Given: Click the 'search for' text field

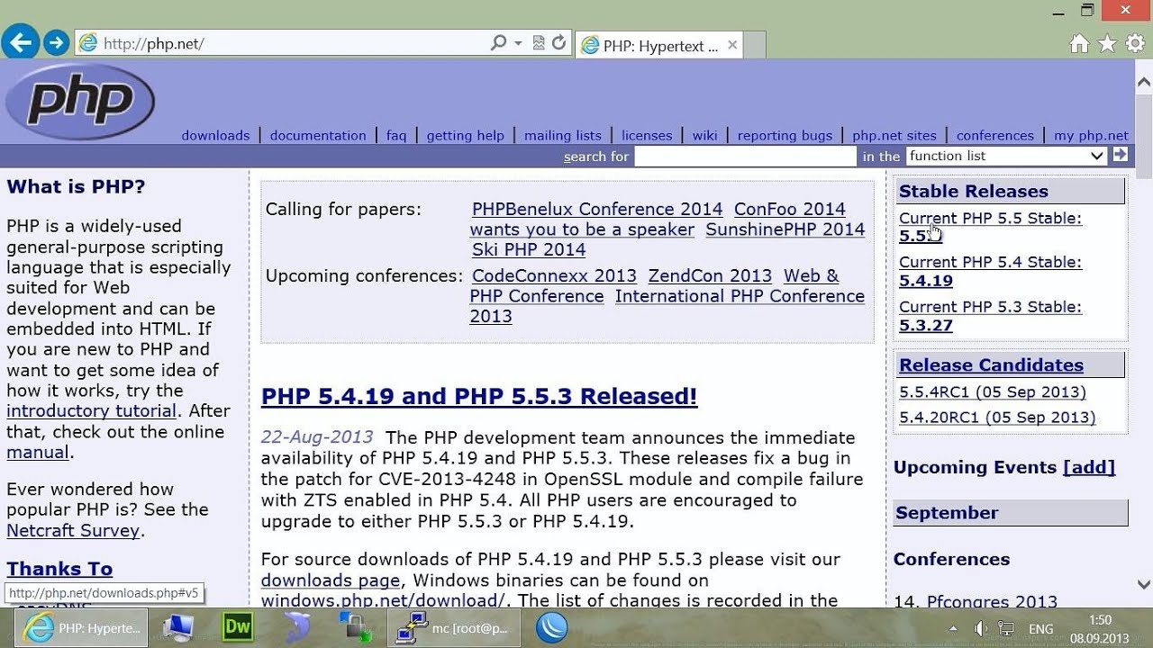Looking at the screenshot, I should coord(745,157).
